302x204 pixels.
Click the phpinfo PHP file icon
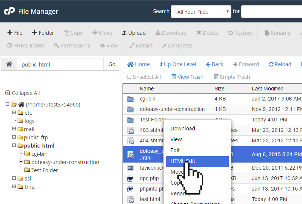point(130,189)
